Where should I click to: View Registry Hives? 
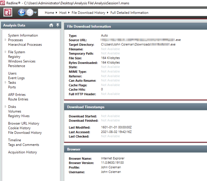pos(19,116)
